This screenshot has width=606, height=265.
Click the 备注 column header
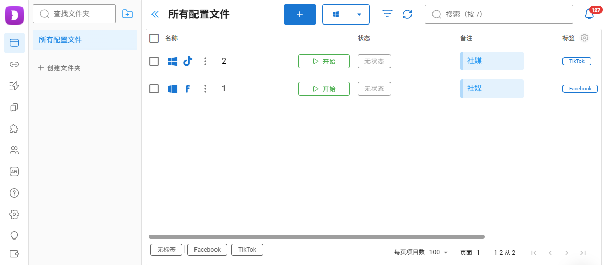[466, 38]
